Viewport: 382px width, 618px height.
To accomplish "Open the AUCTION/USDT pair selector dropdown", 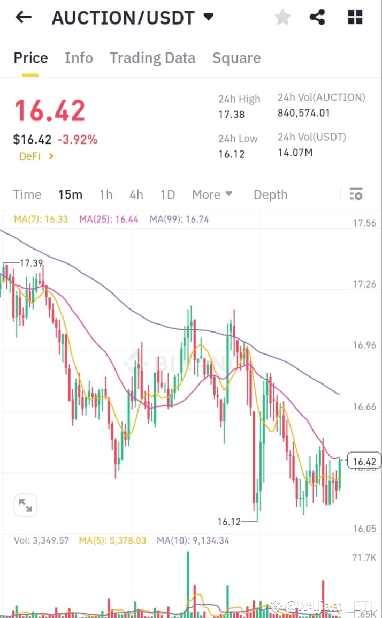I will point(208,17).
